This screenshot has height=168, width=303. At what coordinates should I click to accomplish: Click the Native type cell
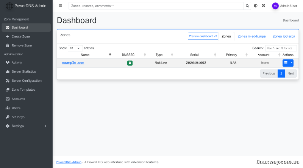click(161, 63)
